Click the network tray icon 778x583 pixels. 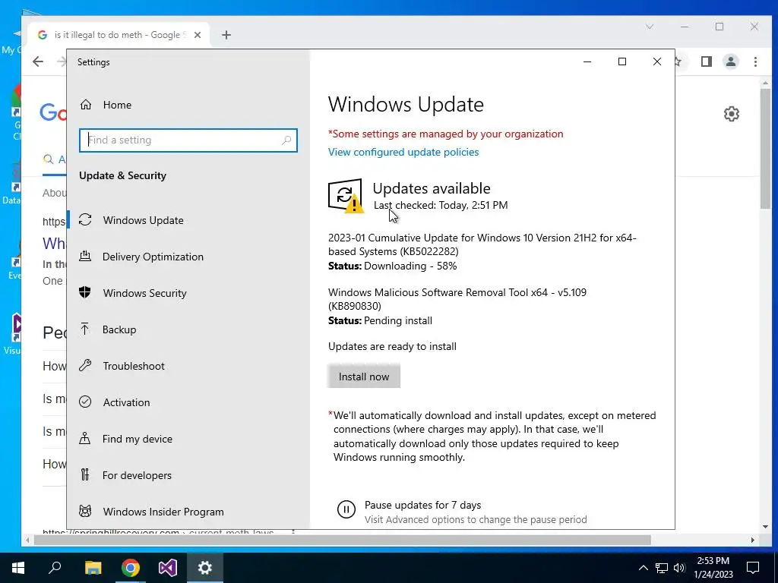(662, 568)
